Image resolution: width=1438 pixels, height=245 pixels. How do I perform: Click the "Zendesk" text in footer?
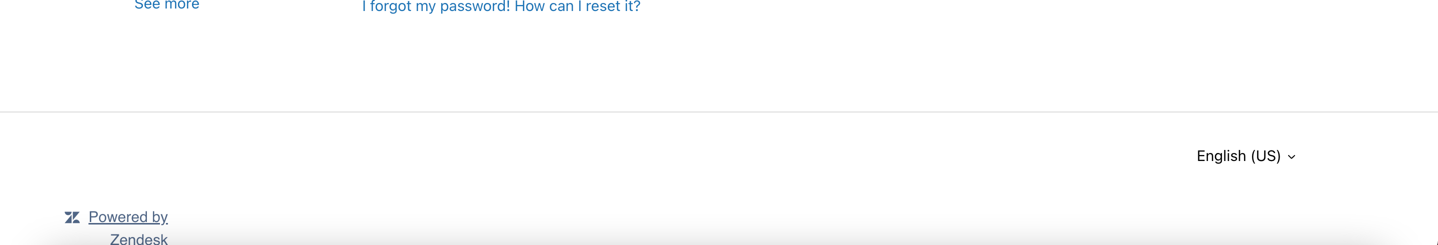(138, 239)
